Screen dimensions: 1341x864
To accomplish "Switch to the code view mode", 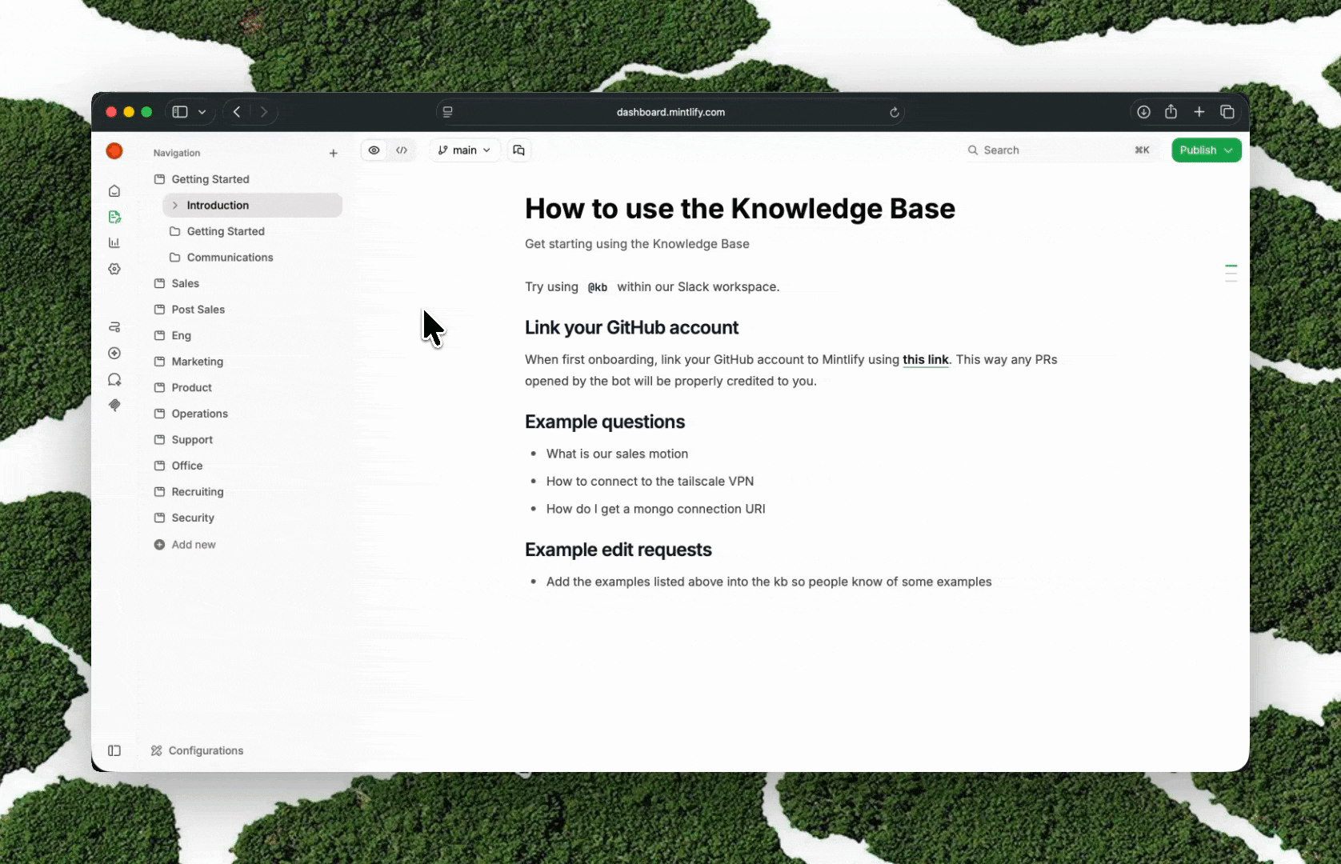I will 402,150.
